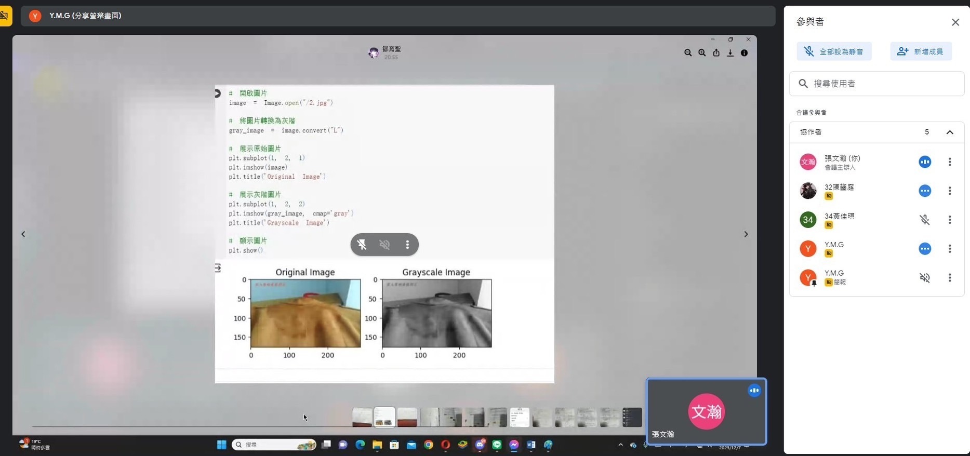Toggle the muted microphone icon for 34黃佳琪
The height and width of the screenshot is (456, 970).
(925, 220)
